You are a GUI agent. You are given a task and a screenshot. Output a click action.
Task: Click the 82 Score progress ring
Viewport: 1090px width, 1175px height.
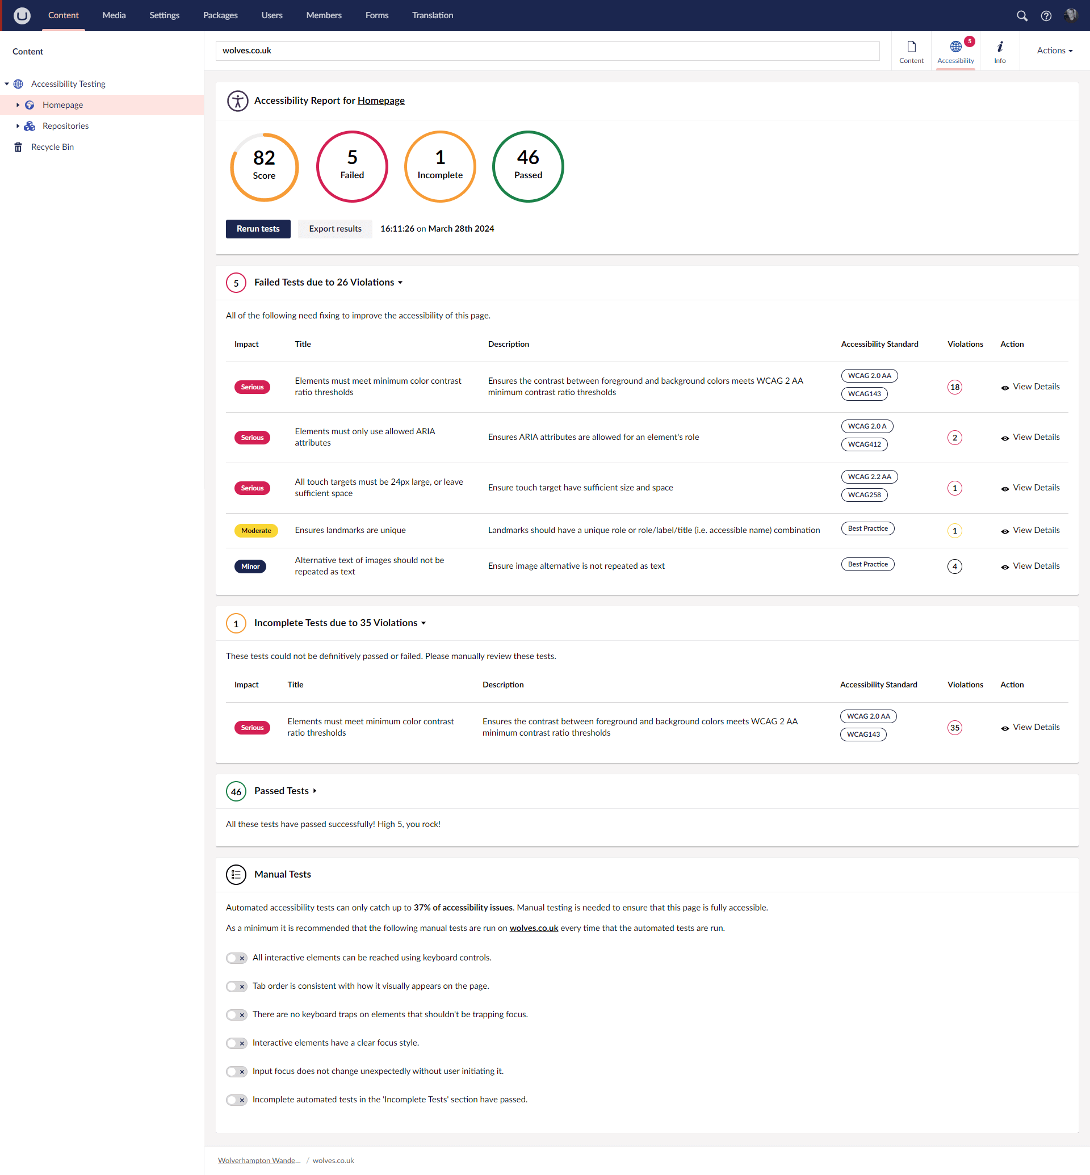pyautogui.click(x=263, y=166)
